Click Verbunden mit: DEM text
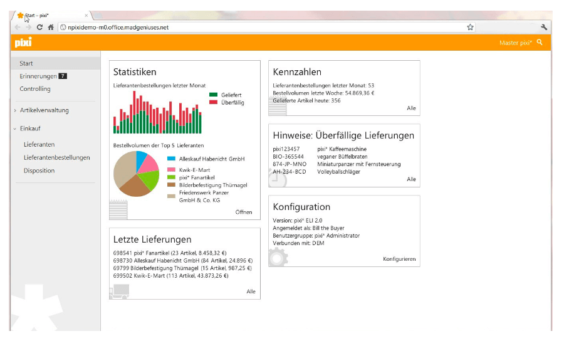The width and height of the screenshot is (564, 341). click(x=298, y=243)
